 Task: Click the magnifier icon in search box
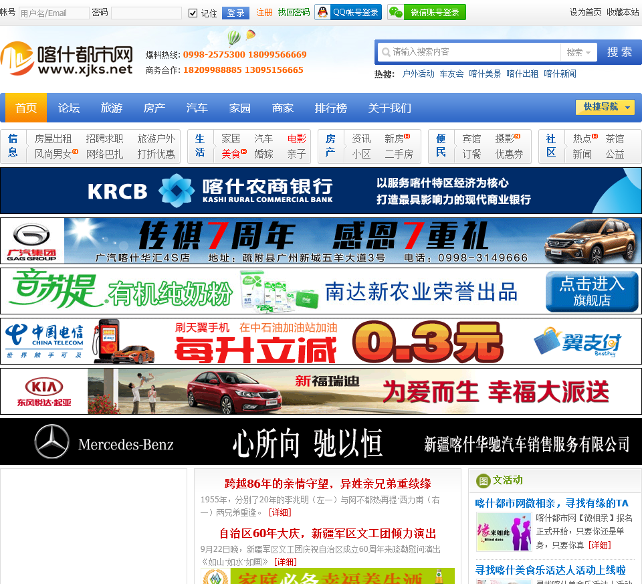coord(385,52)
